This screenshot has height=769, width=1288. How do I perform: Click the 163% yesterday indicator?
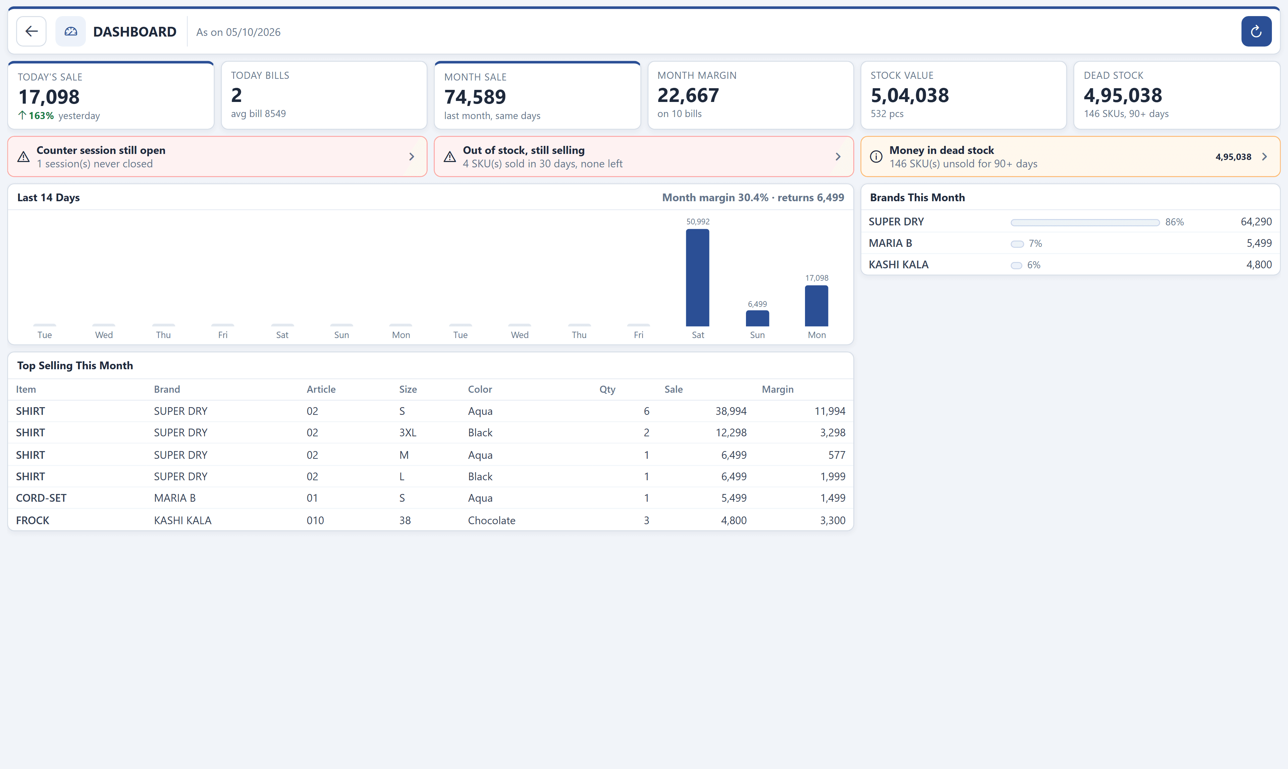pyautogui.click(x=59, y=116)
